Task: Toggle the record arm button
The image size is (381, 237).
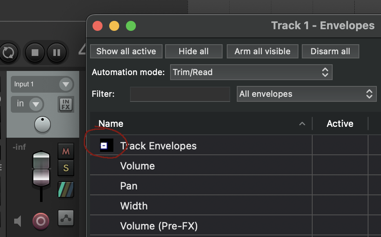Action: pos(41,221)
